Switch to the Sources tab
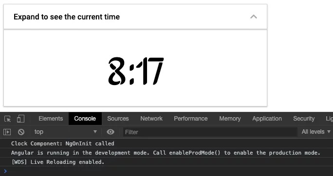Screen dimensions: 333x176 tap(118, 119)
